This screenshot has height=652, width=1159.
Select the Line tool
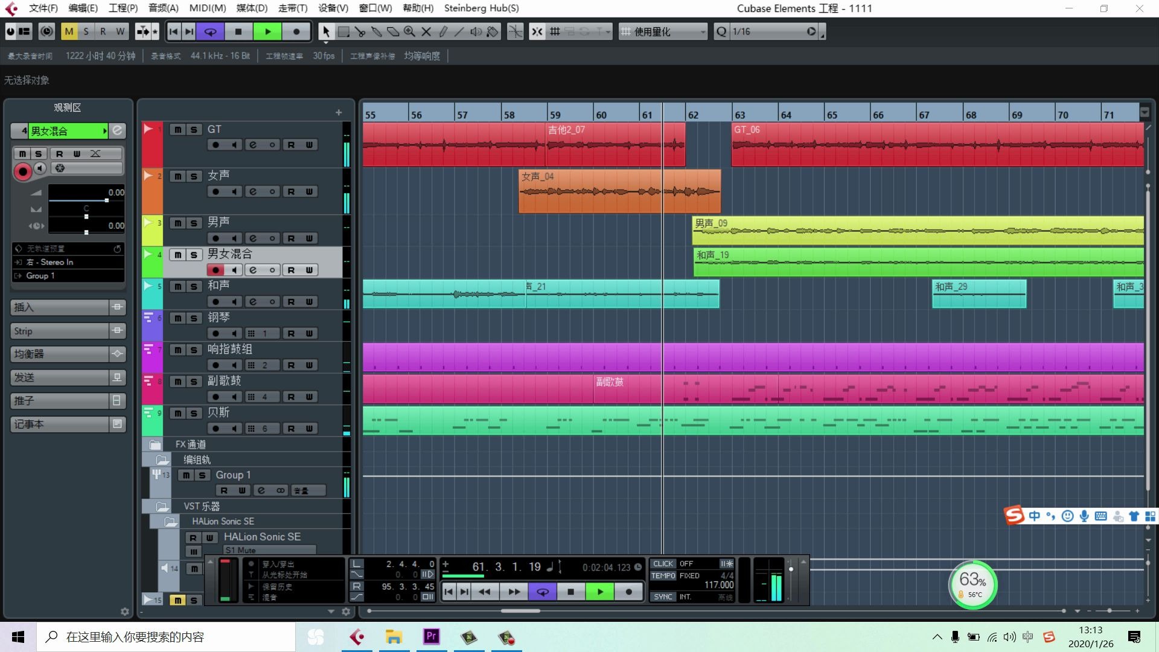tap(459, 31)
